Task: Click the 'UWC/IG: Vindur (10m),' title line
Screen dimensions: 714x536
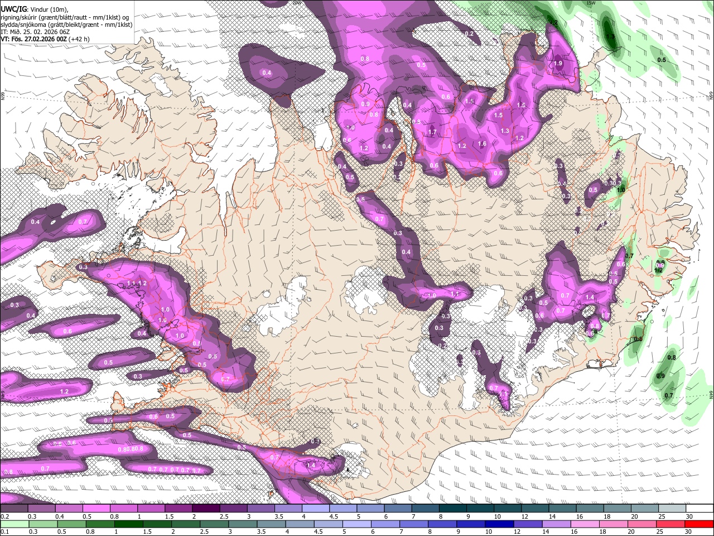Action: (x=33, y=9)
